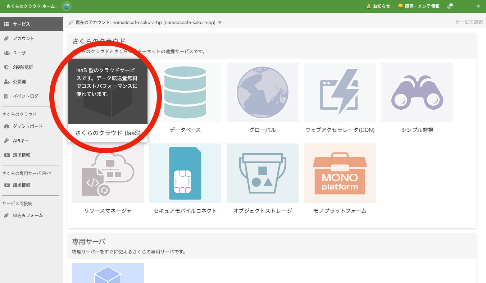The width and height of the screenshot is (486, 283).
Task: Open the アカウント sidebar menu item
Action: [31, 38]
